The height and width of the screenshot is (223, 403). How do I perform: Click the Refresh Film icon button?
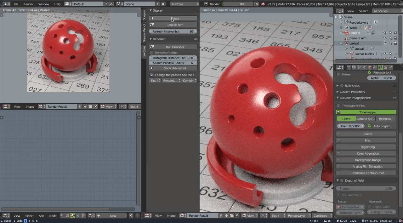152,25
